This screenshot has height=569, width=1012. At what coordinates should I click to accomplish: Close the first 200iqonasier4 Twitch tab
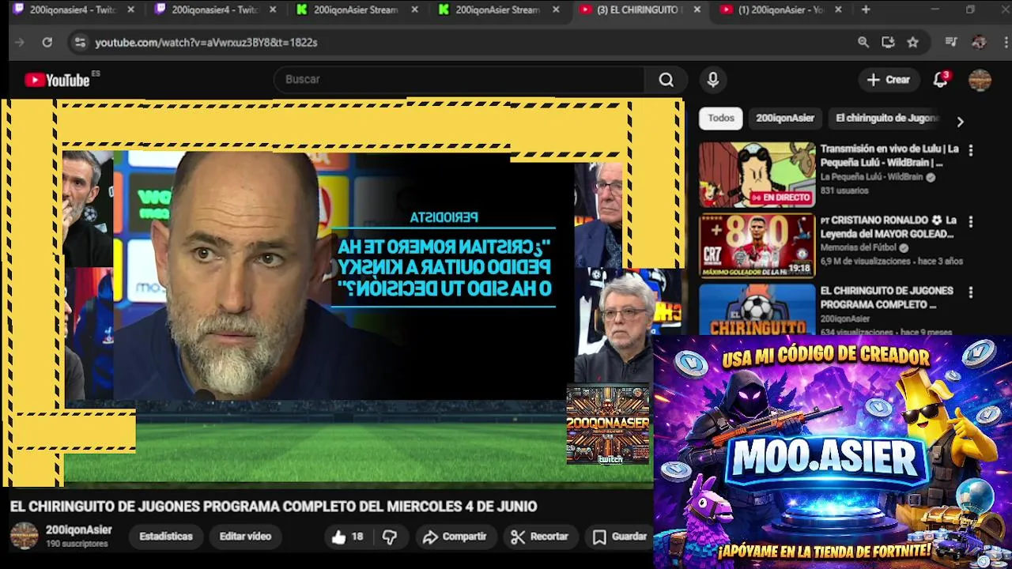(130, 9)
